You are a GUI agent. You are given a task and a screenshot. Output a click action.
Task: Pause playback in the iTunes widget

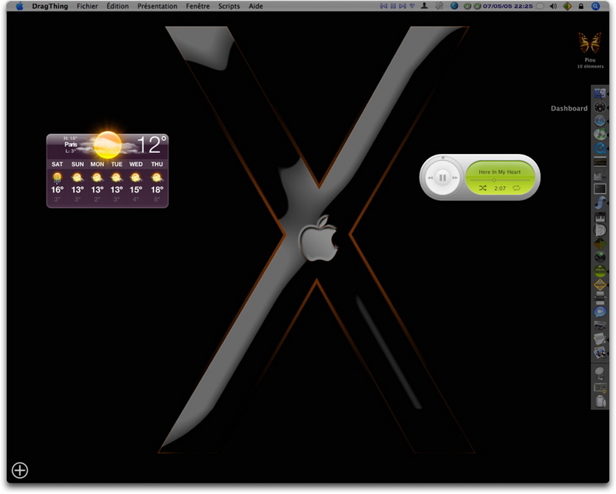[x=442, y=178]
